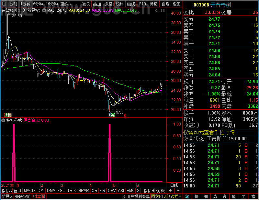Switch the indicator to OBV
This screenshot has width=259, height=200.
[112, 191]
